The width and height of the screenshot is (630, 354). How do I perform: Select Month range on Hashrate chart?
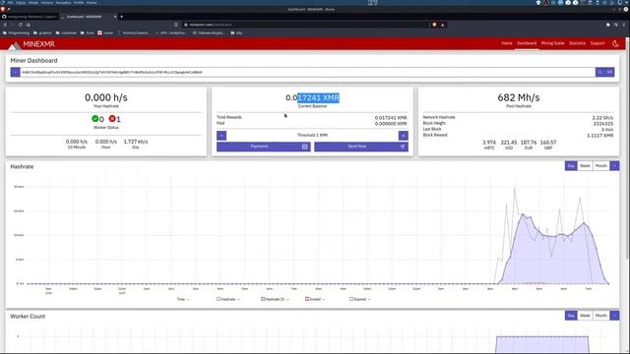pos(601,166)
